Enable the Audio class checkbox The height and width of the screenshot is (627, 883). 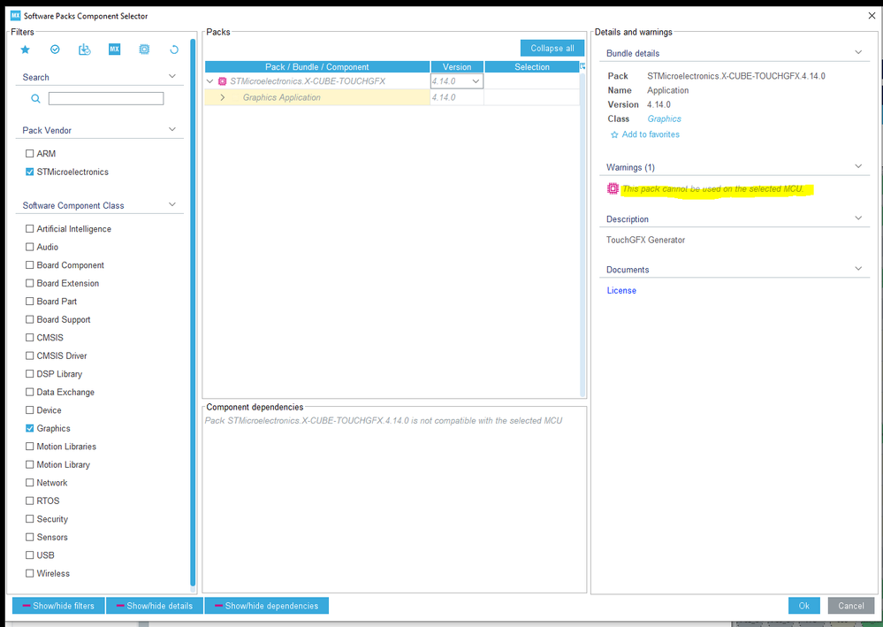(x=29, y=247)
